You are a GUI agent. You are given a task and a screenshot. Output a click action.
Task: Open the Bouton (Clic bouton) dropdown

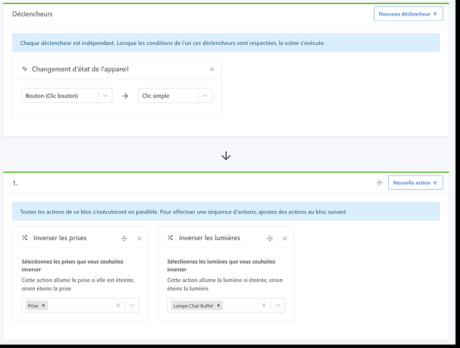tap(105, 96)
